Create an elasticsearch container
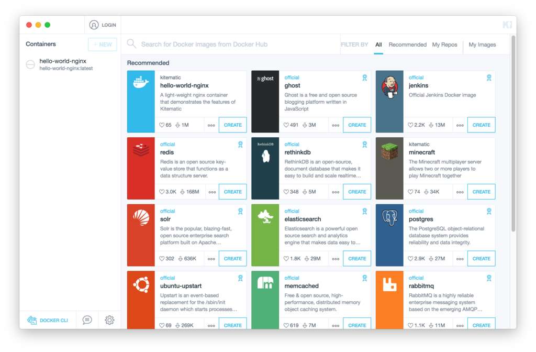The height and width of the screenshot is (352, 536). [x=357, y=259]
